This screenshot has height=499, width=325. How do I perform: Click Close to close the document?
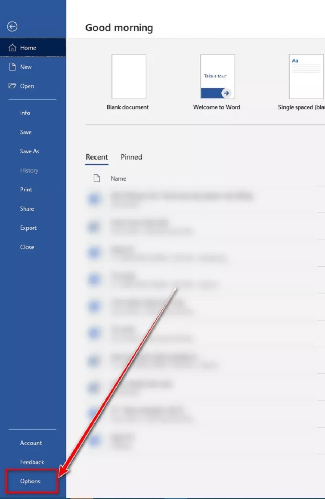point(27,247)
